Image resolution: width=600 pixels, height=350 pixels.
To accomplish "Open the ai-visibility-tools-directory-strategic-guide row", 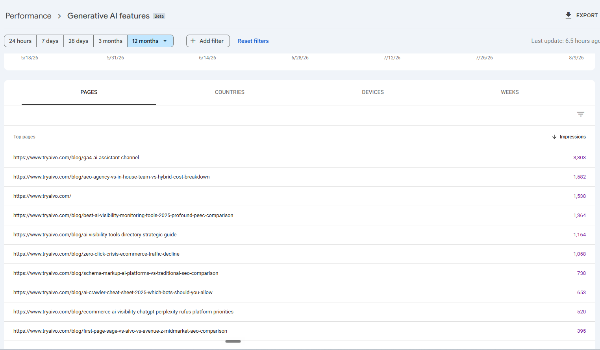I will [300, 235].
